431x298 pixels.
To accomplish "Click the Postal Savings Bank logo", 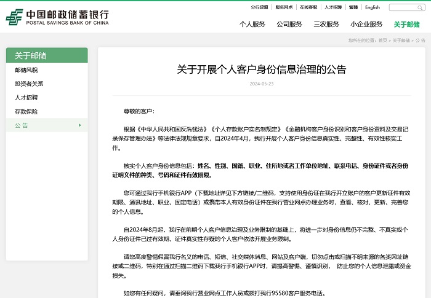I will click(57, 17).
